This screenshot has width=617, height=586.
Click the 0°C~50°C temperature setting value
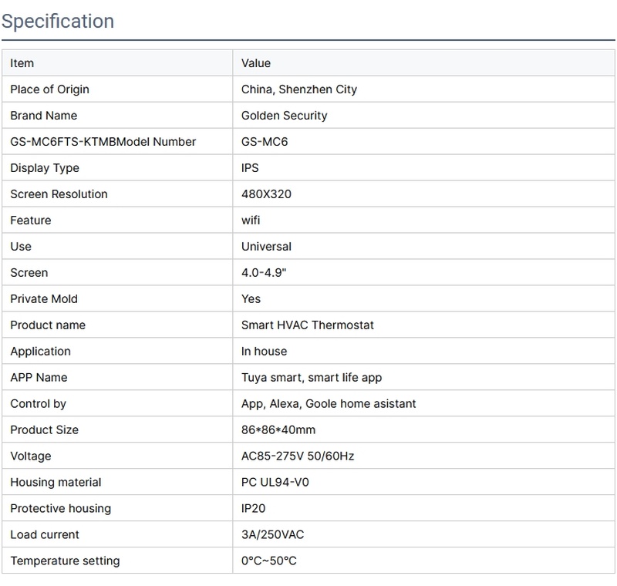(x=269, y=561)
